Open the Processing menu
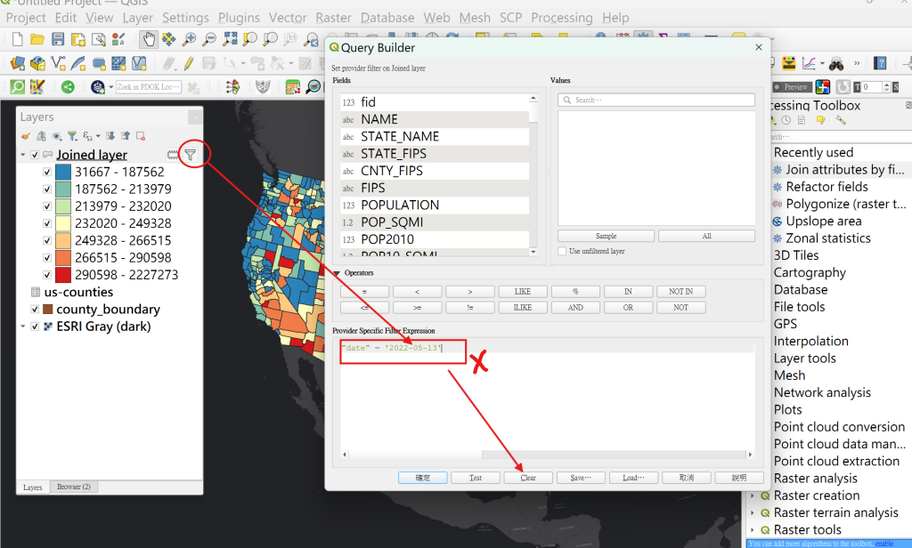The width and height of the screenshot is (912, 548). tap(562, 18)
